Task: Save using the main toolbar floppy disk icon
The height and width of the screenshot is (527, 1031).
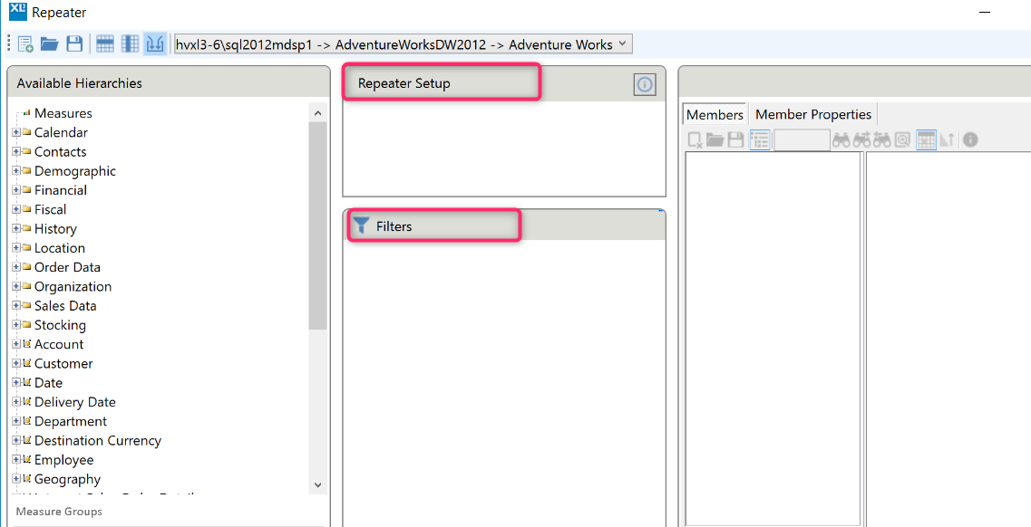Action: pyautogui.click(x=74, y=44)
